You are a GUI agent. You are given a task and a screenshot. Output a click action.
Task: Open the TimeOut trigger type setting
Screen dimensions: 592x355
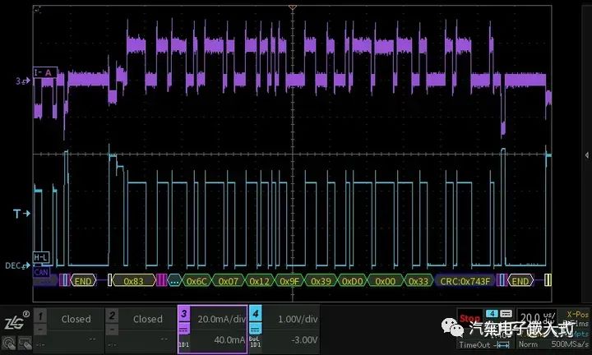point(474,344)
